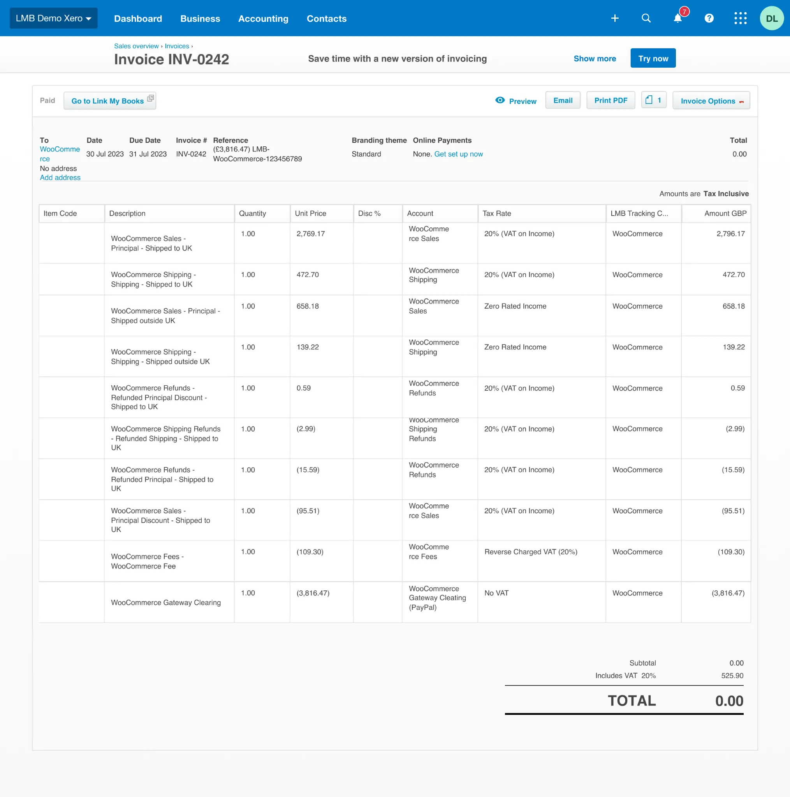This screenshot has height=797, width=790.
Task: Open the attached files icon showing 1
Action: coord(654,100)
